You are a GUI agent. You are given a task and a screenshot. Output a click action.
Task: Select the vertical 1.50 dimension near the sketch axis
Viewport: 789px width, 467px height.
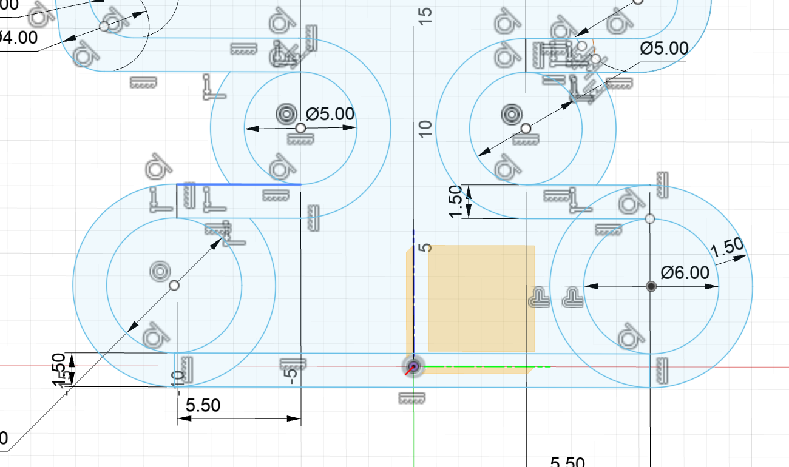coord(456,202)
